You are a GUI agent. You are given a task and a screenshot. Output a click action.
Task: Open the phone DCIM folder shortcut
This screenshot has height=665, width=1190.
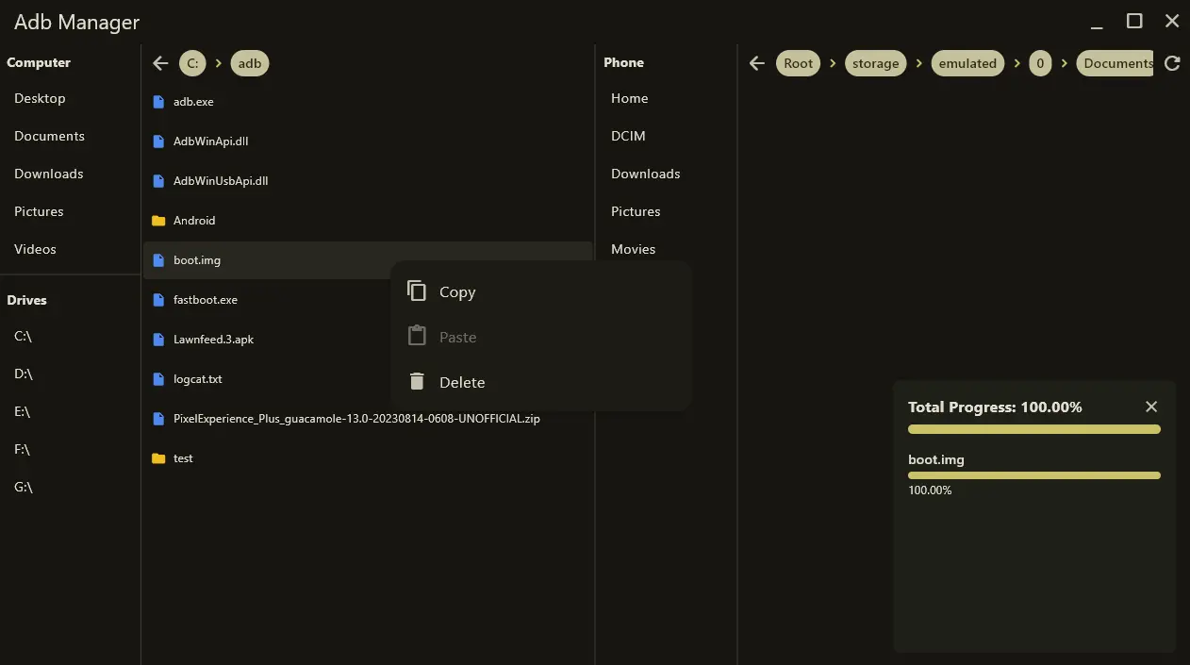pos(628,136)
